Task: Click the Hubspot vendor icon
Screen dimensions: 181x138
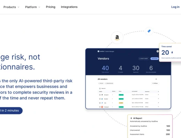Action: (x=102, y=107)
